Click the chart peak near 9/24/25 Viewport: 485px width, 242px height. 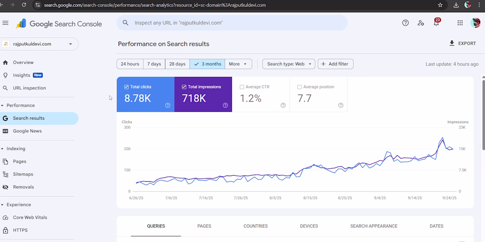pos(442,138)
